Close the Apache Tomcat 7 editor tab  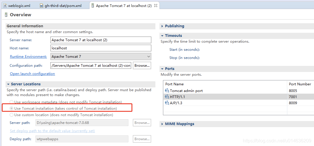pyautogui.click(x=156, y=6)
